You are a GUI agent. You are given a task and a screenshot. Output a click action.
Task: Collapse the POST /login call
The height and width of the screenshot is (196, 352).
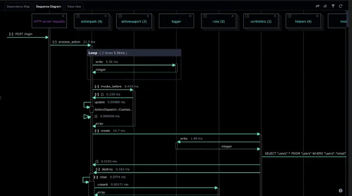pos(11,34)
